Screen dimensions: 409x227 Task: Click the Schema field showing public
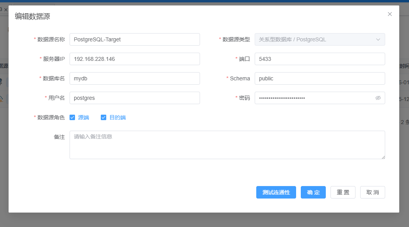[x=320, y=78]
